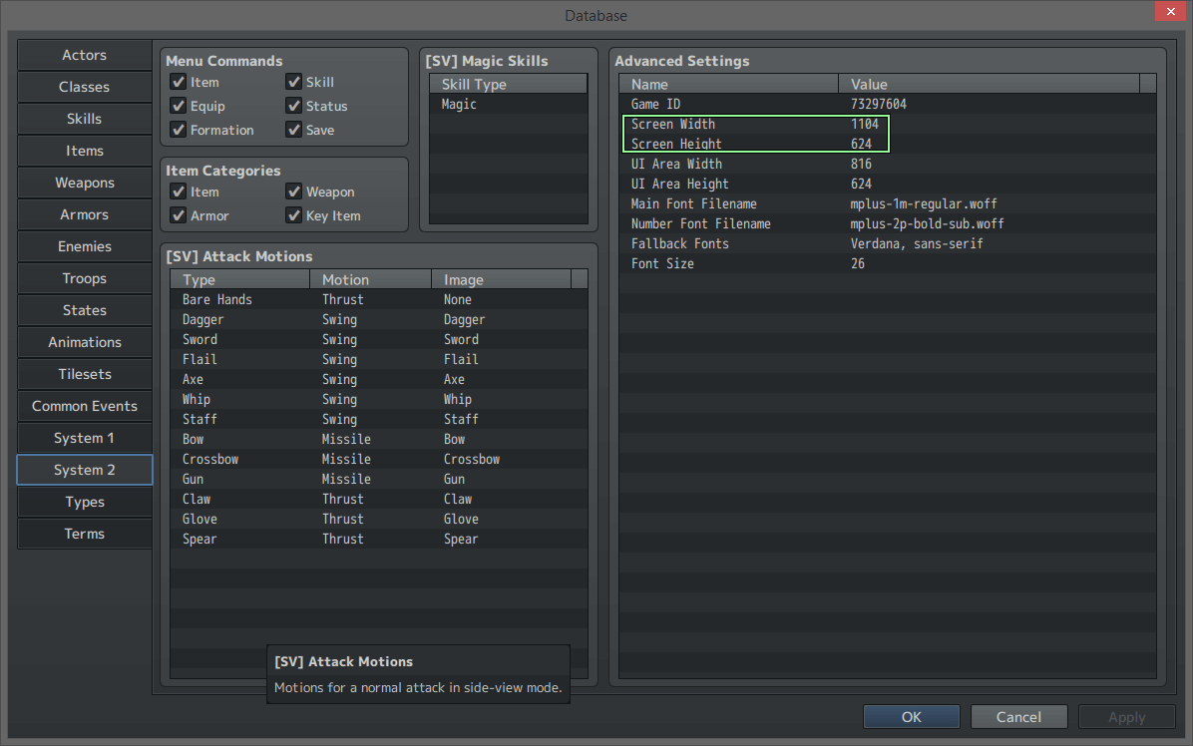Open the Troops tab

[x=85, y=278]
